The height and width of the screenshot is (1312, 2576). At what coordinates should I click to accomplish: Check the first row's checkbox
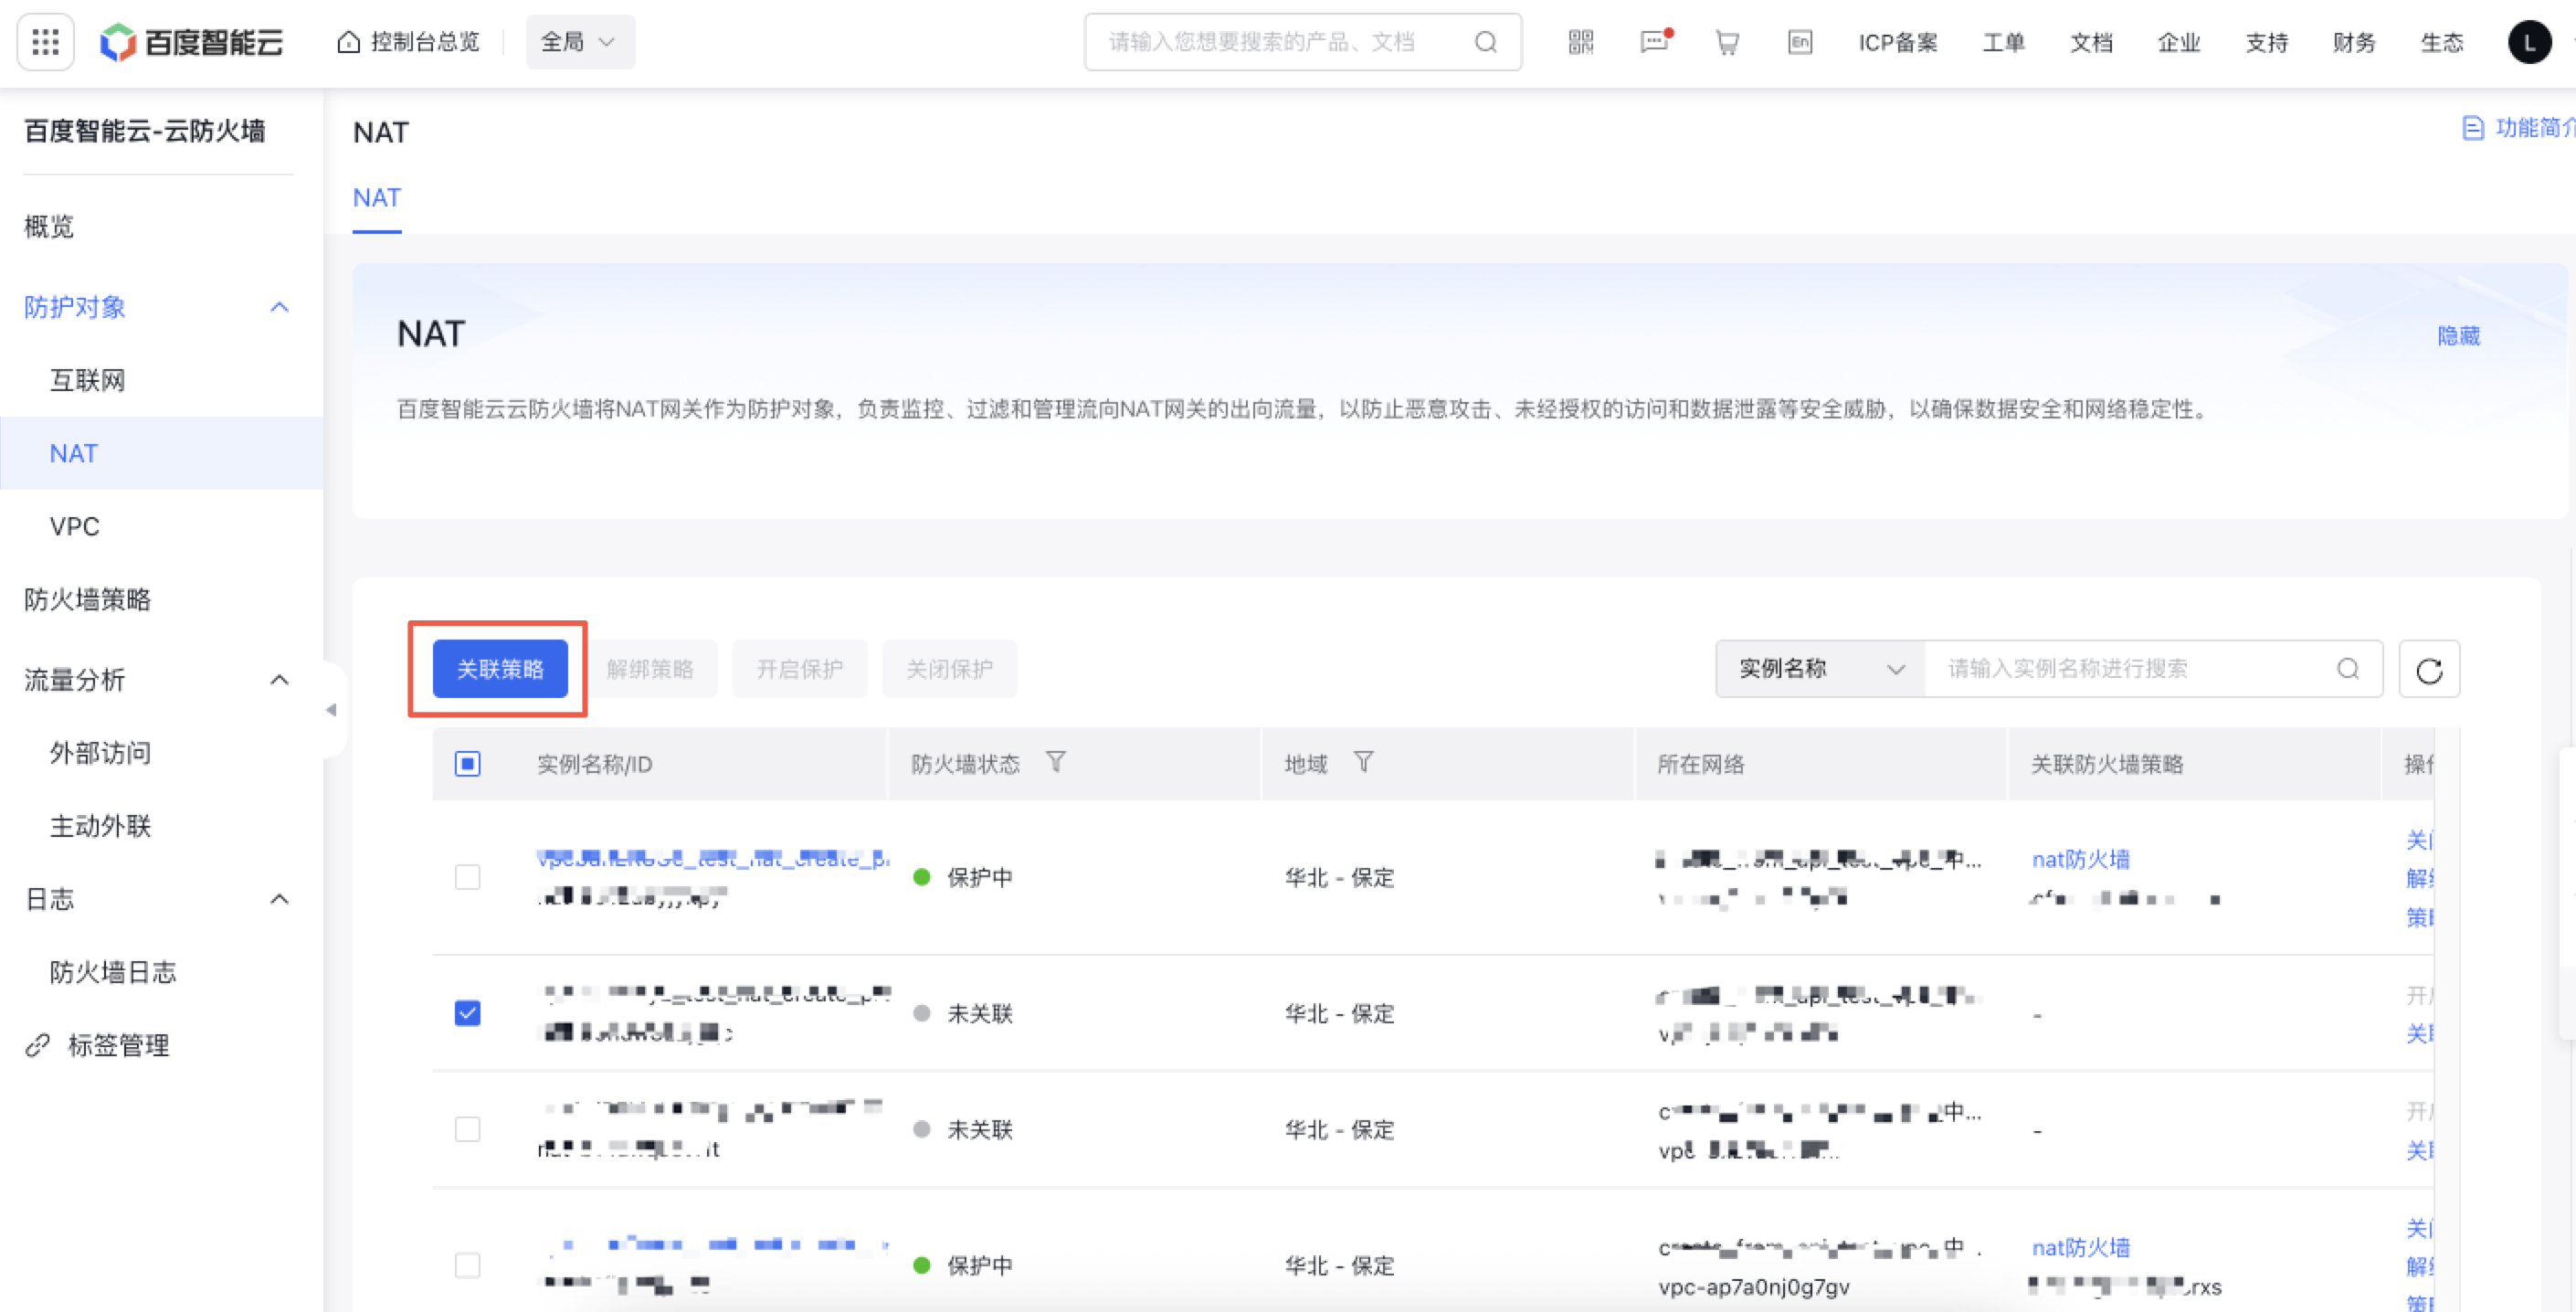pyautogui.click(x=467, y=877)
